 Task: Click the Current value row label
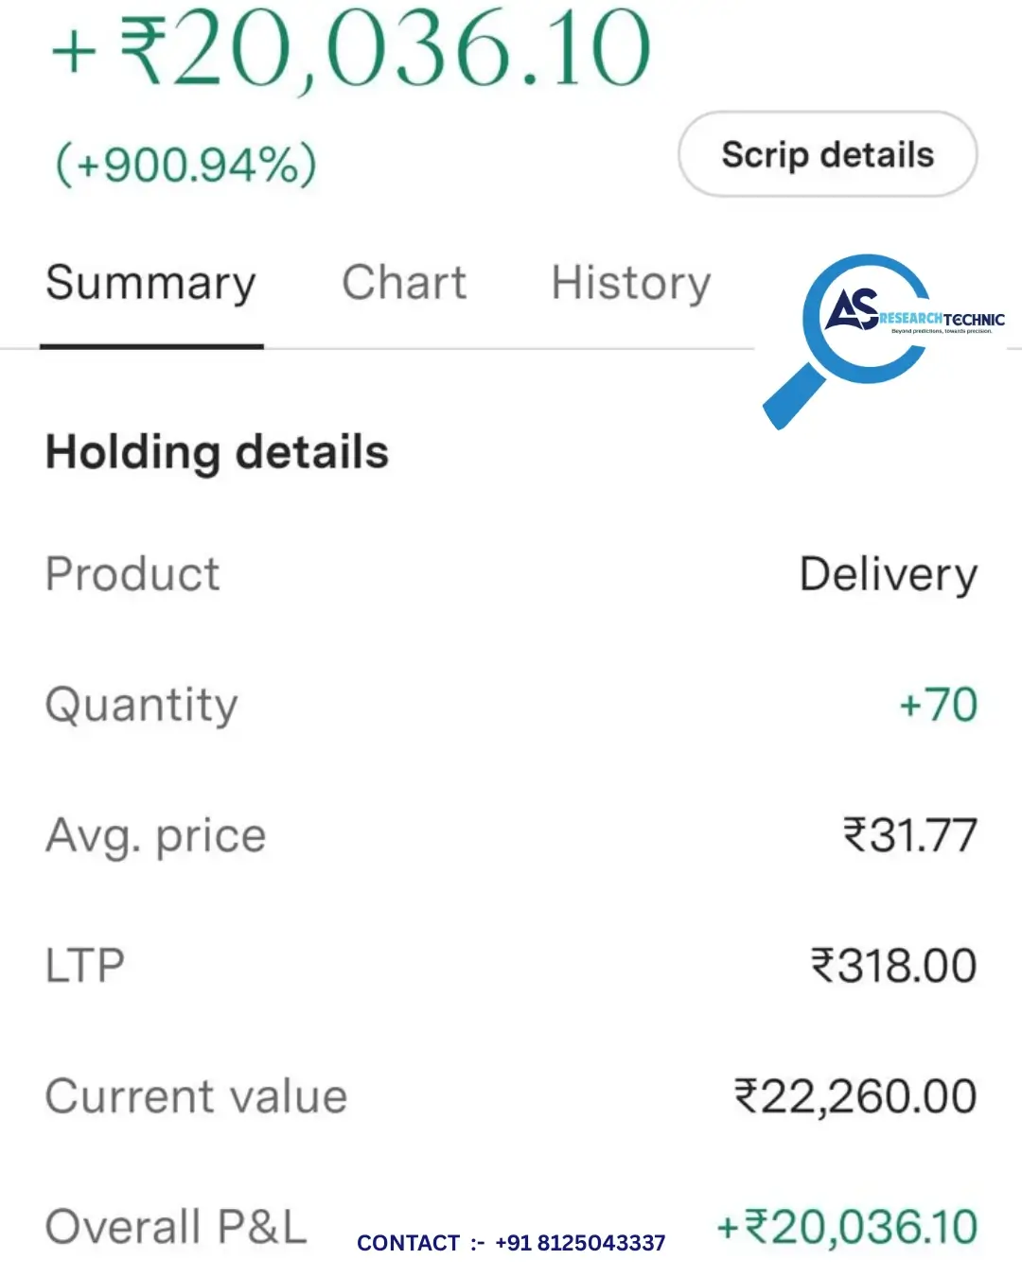197,1096
